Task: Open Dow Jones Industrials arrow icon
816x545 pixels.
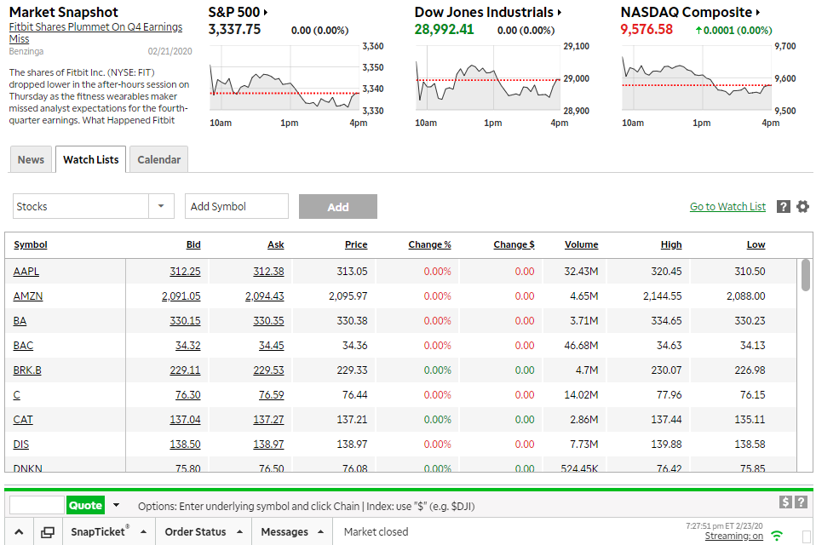Action: [560, 12]
